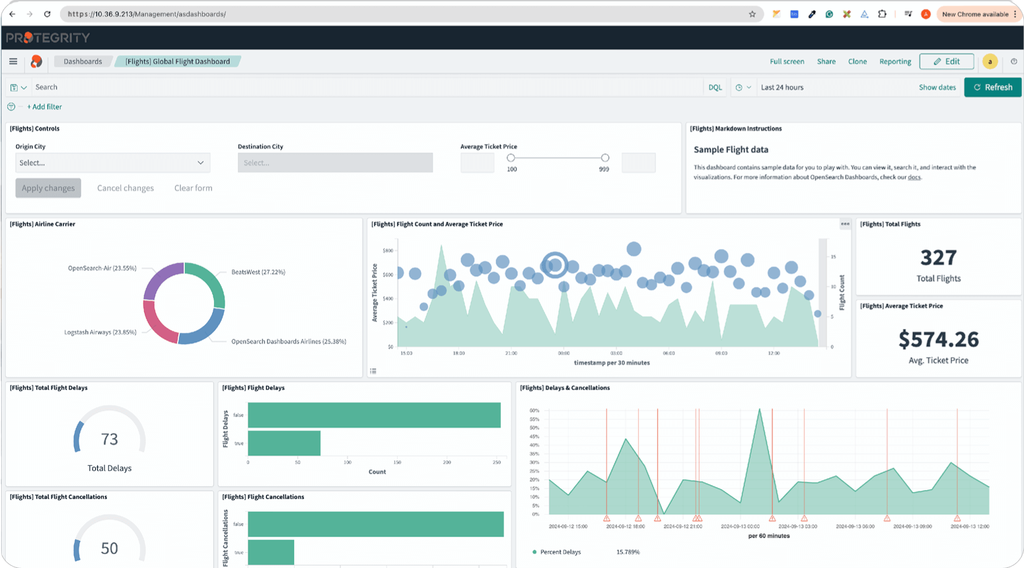Expand the Origin City dropdown
This screenshot has height=568, width=1024.
point(112,162)
